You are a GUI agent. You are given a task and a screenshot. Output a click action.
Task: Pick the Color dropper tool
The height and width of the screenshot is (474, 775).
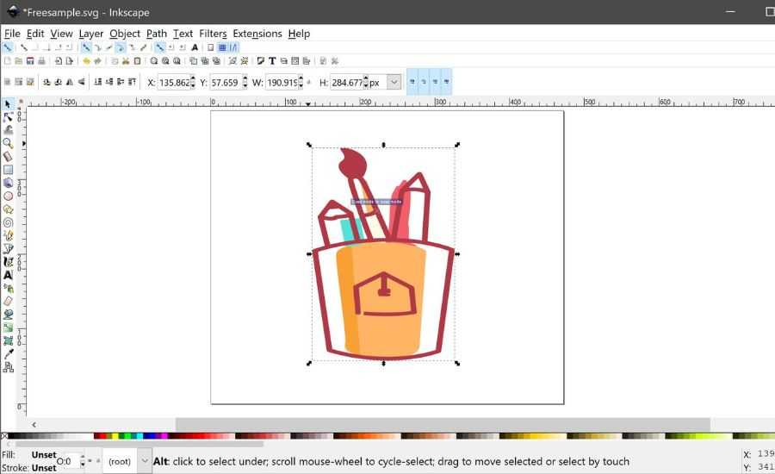click(x=8, y=353)
